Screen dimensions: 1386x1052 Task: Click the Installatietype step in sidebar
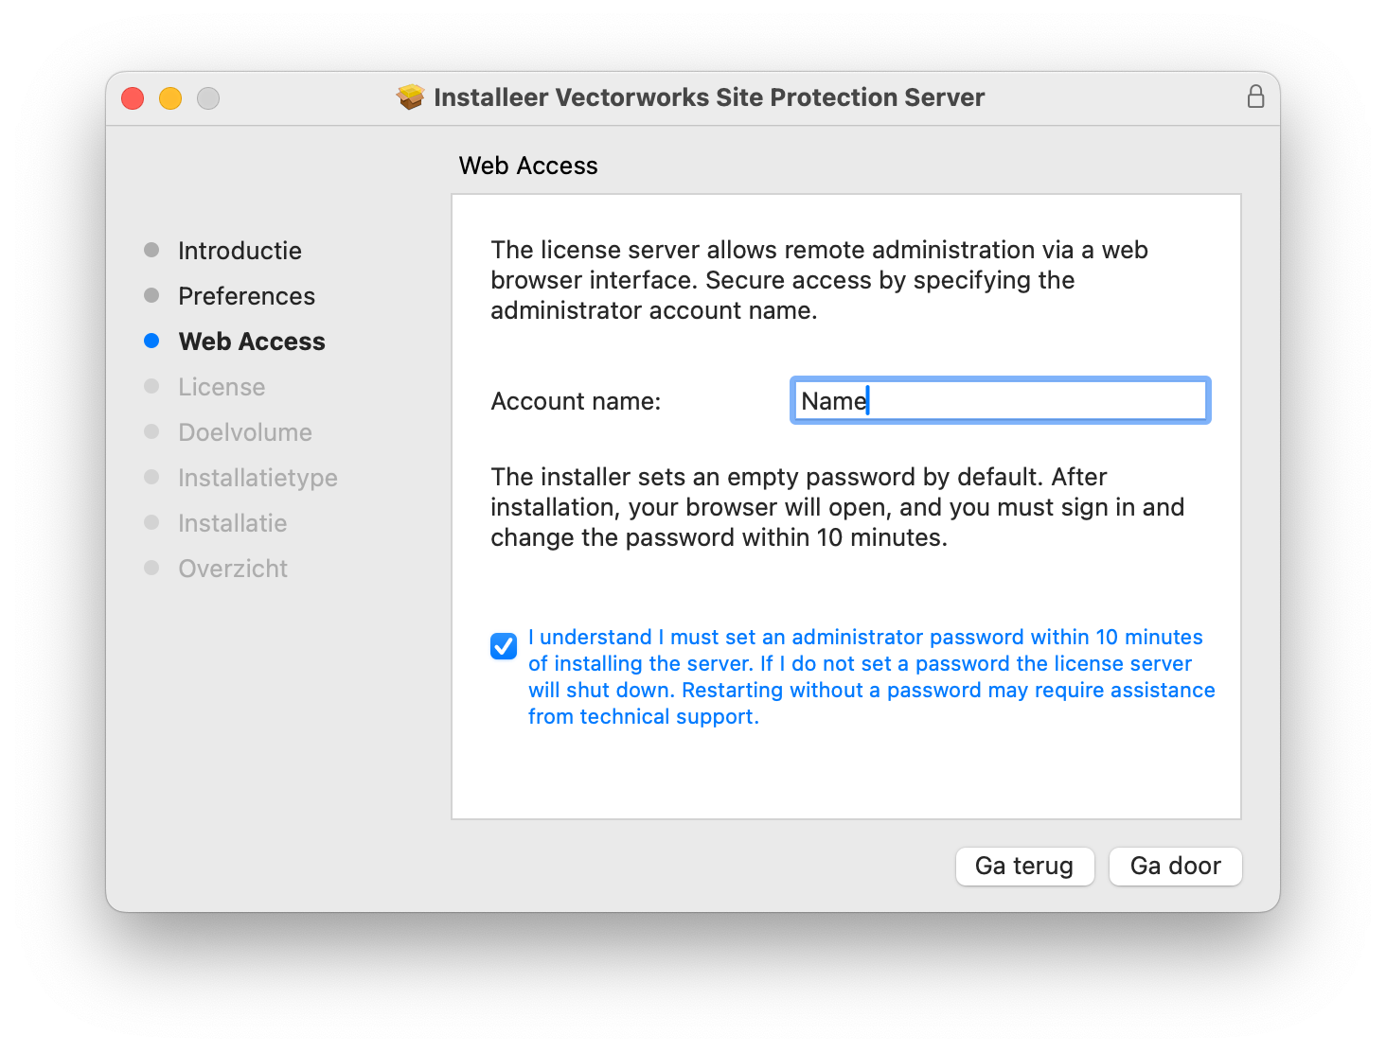(258, 478)
